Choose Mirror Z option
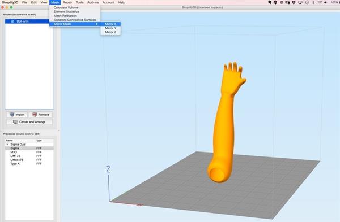Viewport: 340px width, 222px height. coord(110,32)
